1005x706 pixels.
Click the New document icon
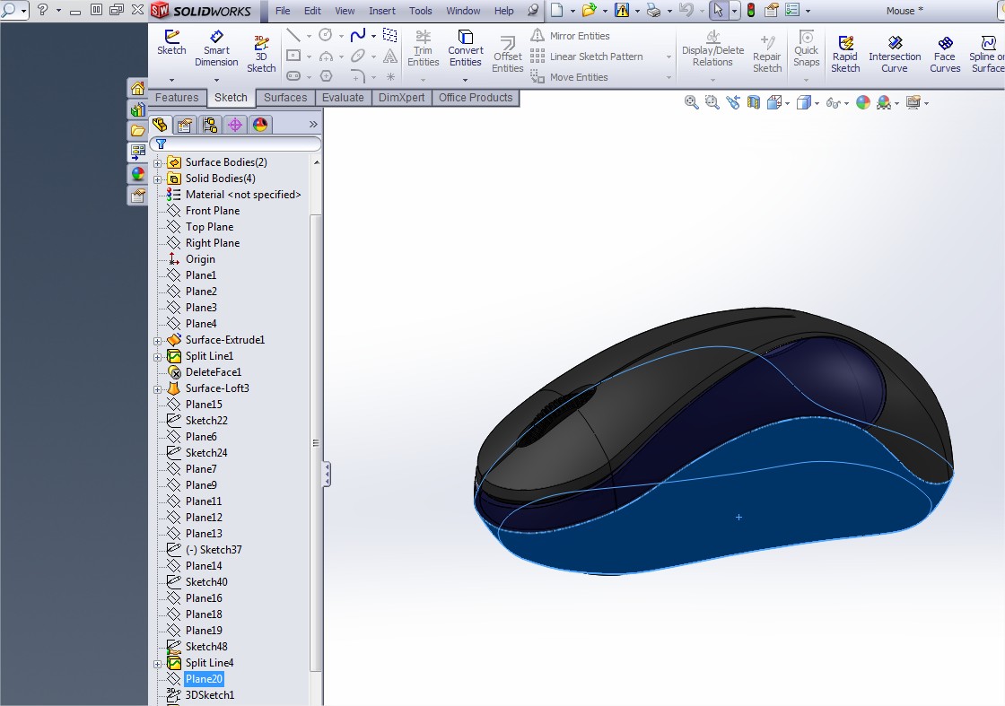[x=557, y=10]
